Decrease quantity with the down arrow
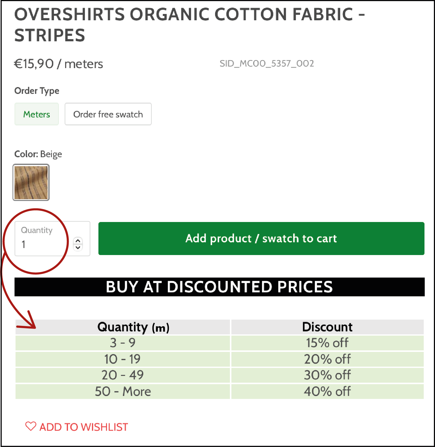The height and width of the screenshot is (447, 435). click(78, 247)
